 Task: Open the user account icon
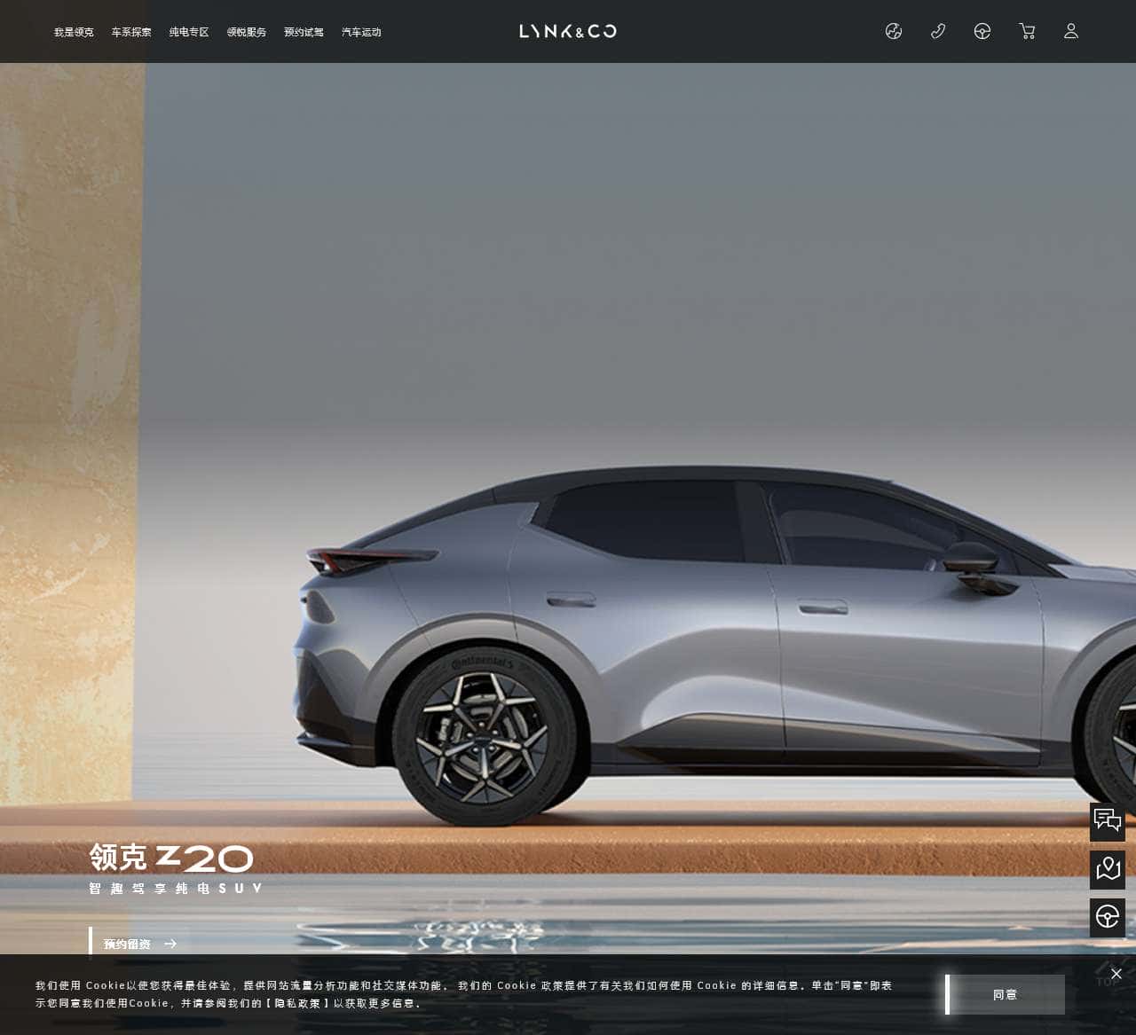(1071, 31)
